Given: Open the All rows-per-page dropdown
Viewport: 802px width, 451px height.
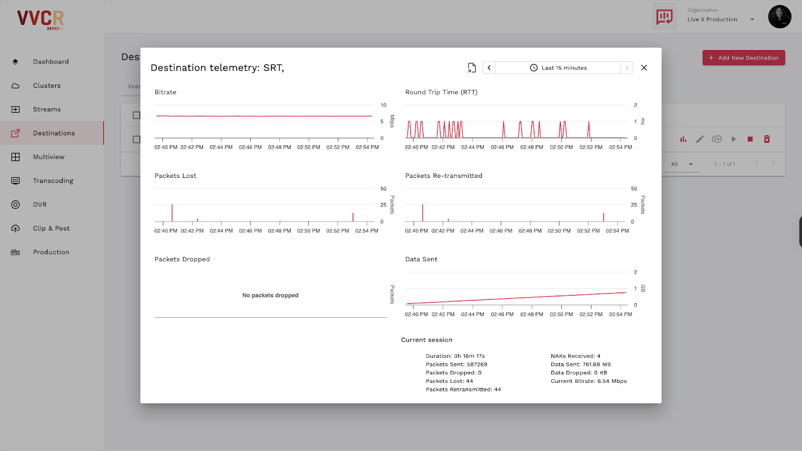Looking at the screenshot, I should [682, 164].
